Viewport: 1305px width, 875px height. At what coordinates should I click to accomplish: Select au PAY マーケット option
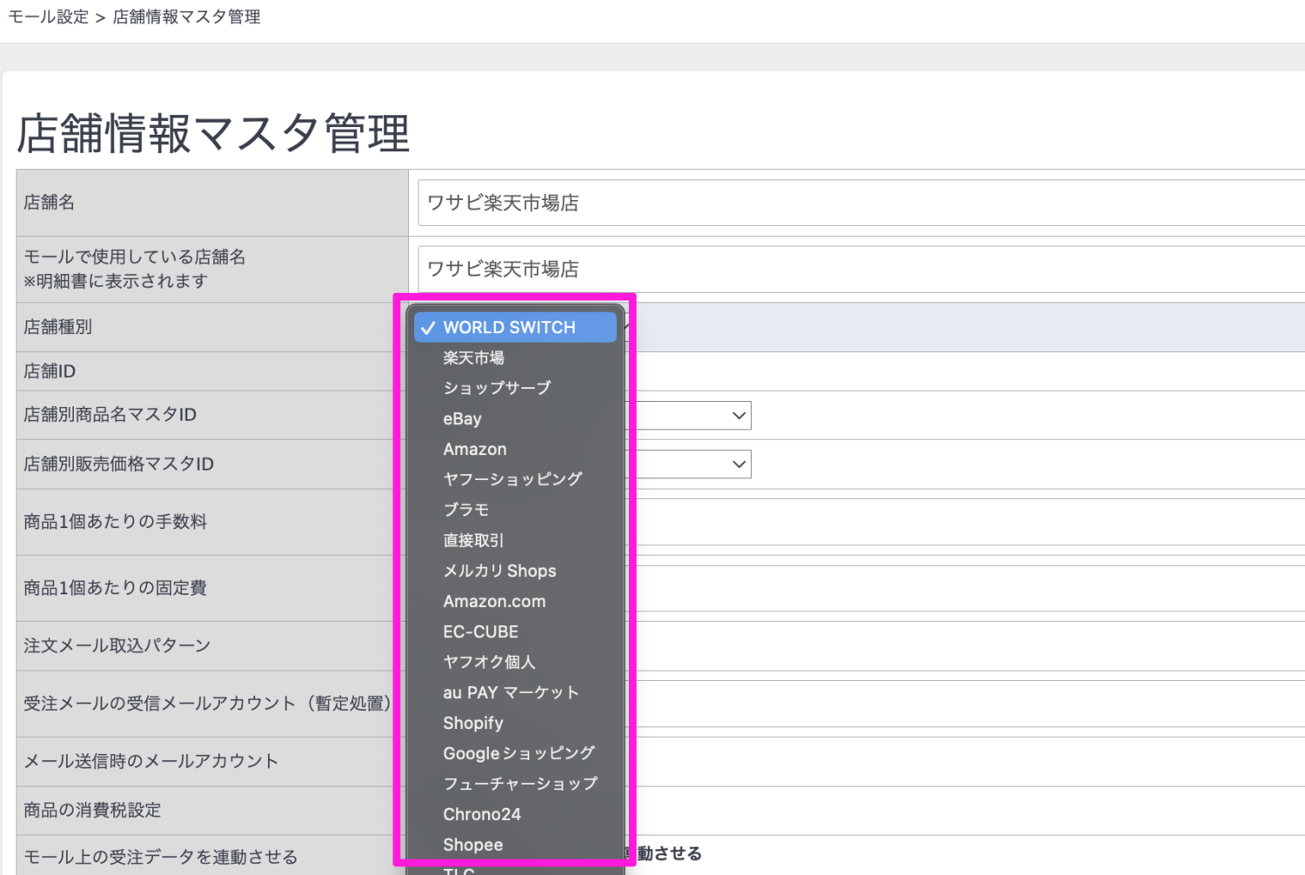(515, 692)
